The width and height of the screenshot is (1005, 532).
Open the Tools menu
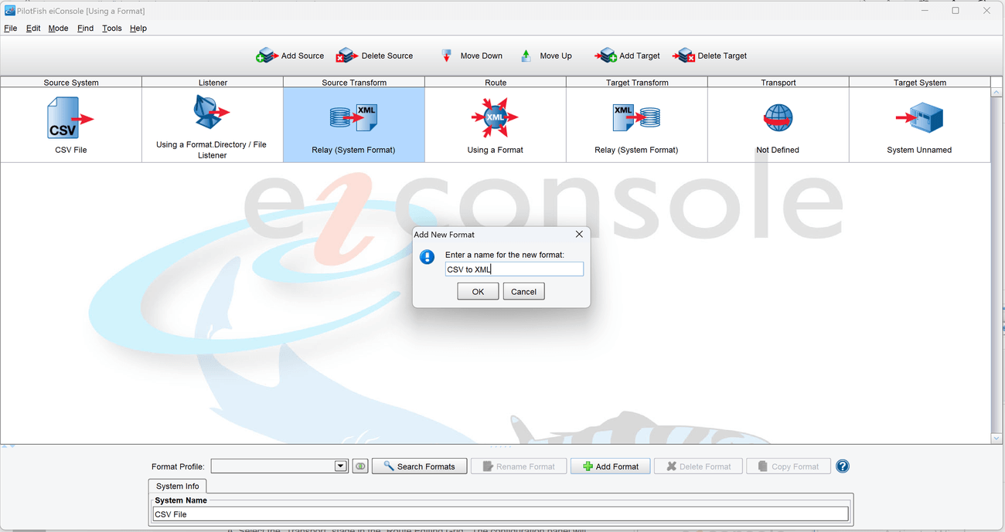pos(112,29)
